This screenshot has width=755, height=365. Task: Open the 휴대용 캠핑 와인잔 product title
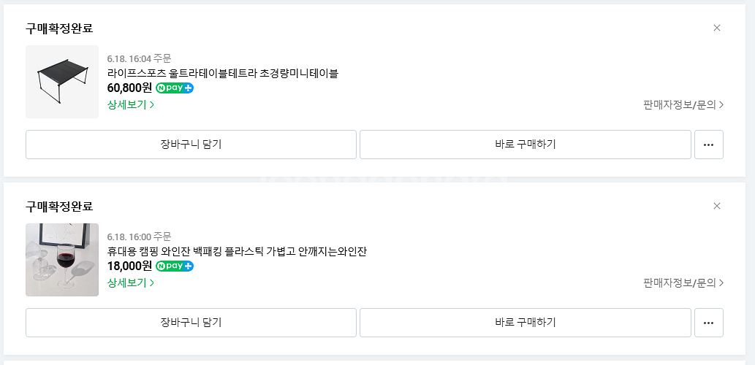coord(236,251)
